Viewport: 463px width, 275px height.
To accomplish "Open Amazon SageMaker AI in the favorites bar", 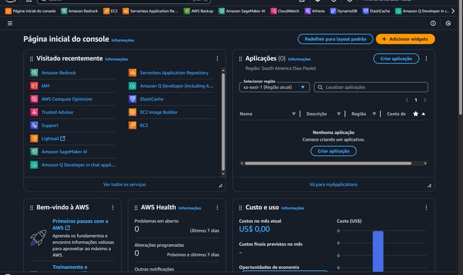I will [242, 11].
